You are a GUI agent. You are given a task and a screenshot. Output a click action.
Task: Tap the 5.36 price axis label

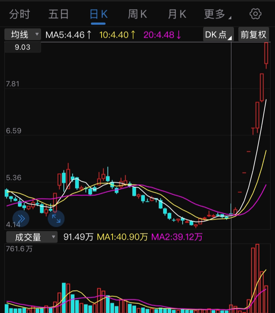pos(14,178)
